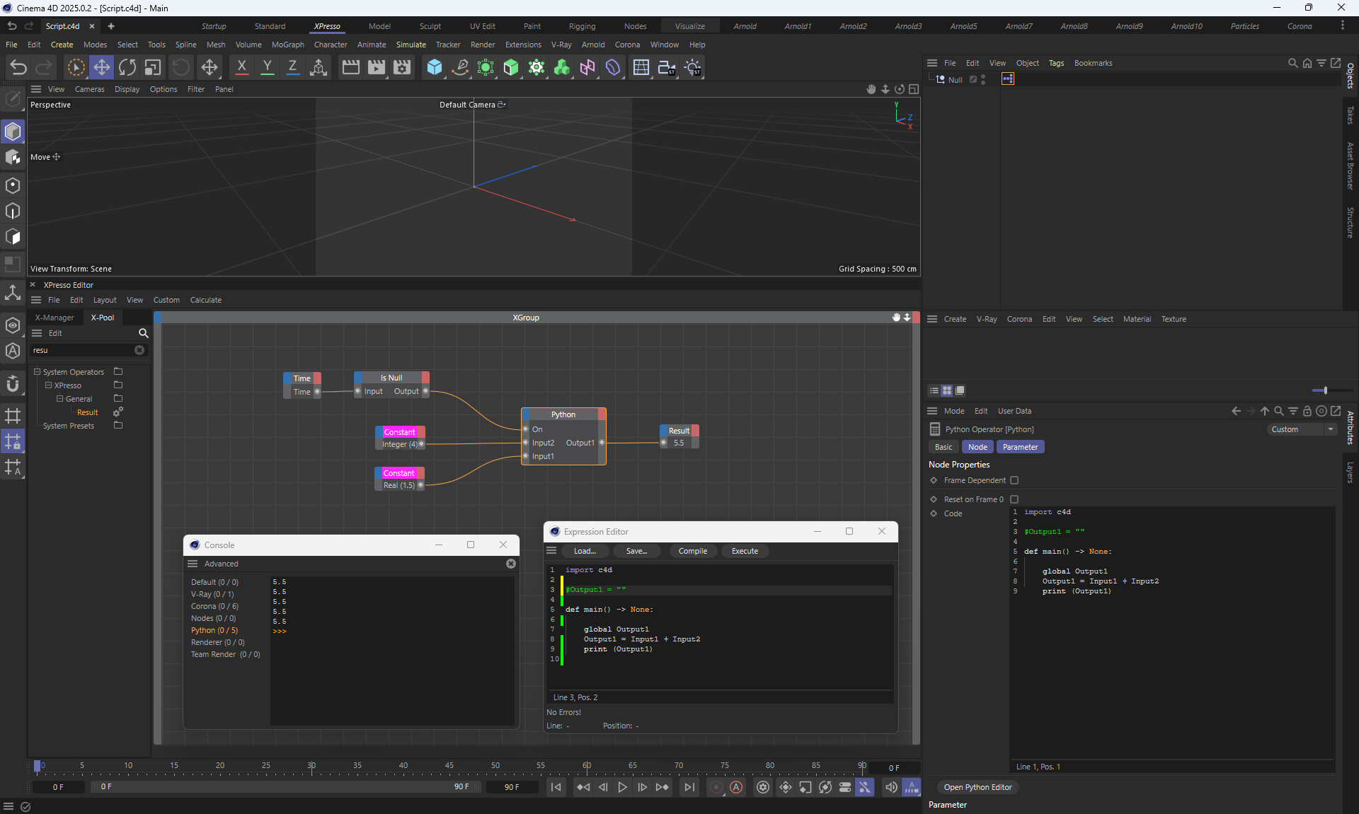Click the material thumbnail size slider
Viewport: 1359px width, 814px height.
click(1325, 390)
